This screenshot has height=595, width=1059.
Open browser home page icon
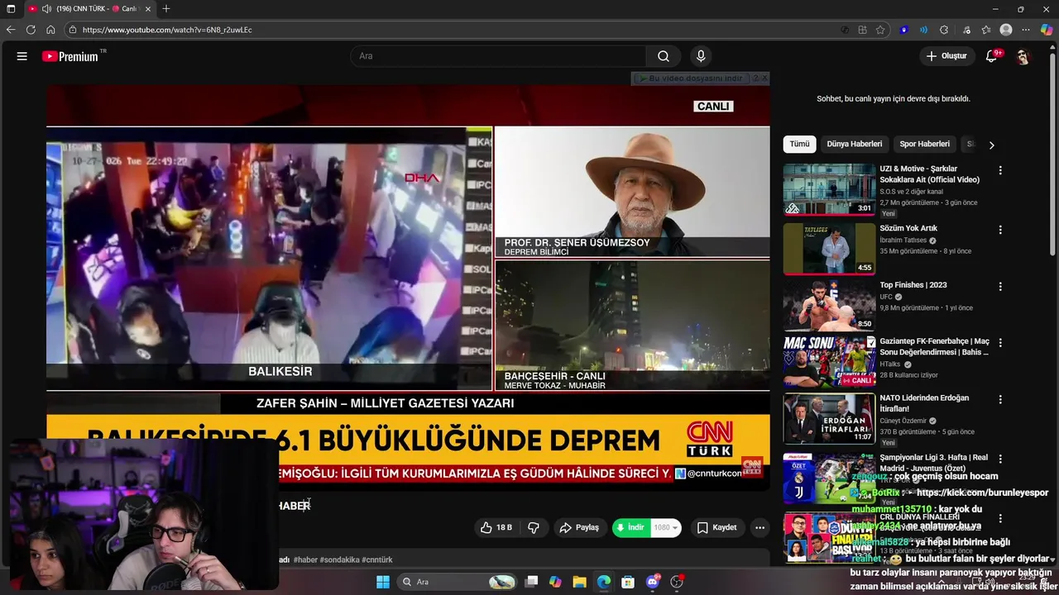[50, 30]
